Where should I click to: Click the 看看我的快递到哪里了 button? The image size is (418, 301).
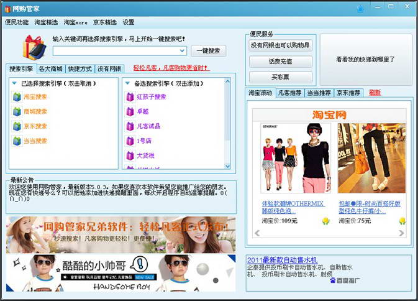click(x=366, y=60)
